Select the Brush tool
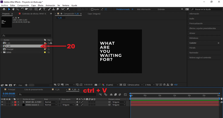Viewport: 223px width, 118px height. (49, 9)
